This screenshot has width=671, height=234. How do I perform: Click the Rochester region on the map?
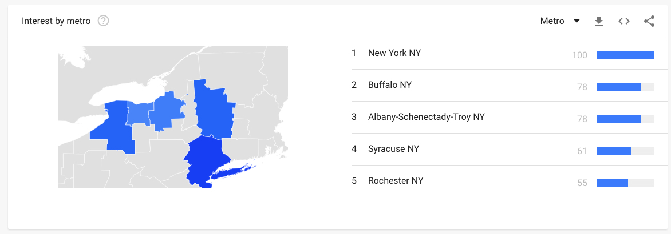click(x=139, y=114)
